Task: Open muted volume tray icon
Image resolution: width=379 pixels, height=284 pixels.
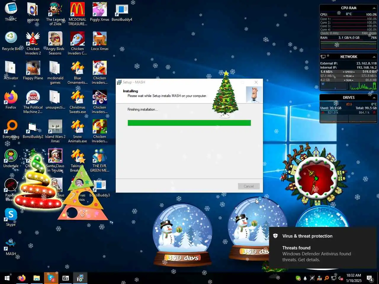Action: [x=341, y=278]
